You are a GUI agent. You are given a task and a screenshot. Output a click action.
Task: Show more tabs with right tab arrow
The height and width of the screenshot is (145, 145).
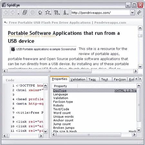click(140, 79)
